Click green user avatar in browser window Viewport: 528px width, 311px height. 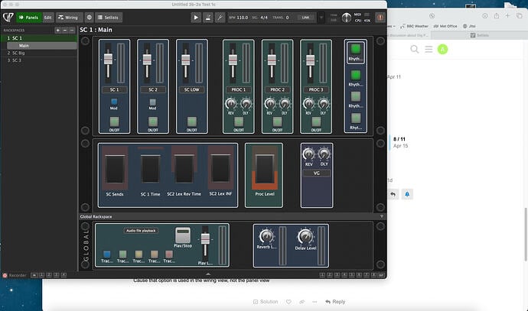click(442, 50)
